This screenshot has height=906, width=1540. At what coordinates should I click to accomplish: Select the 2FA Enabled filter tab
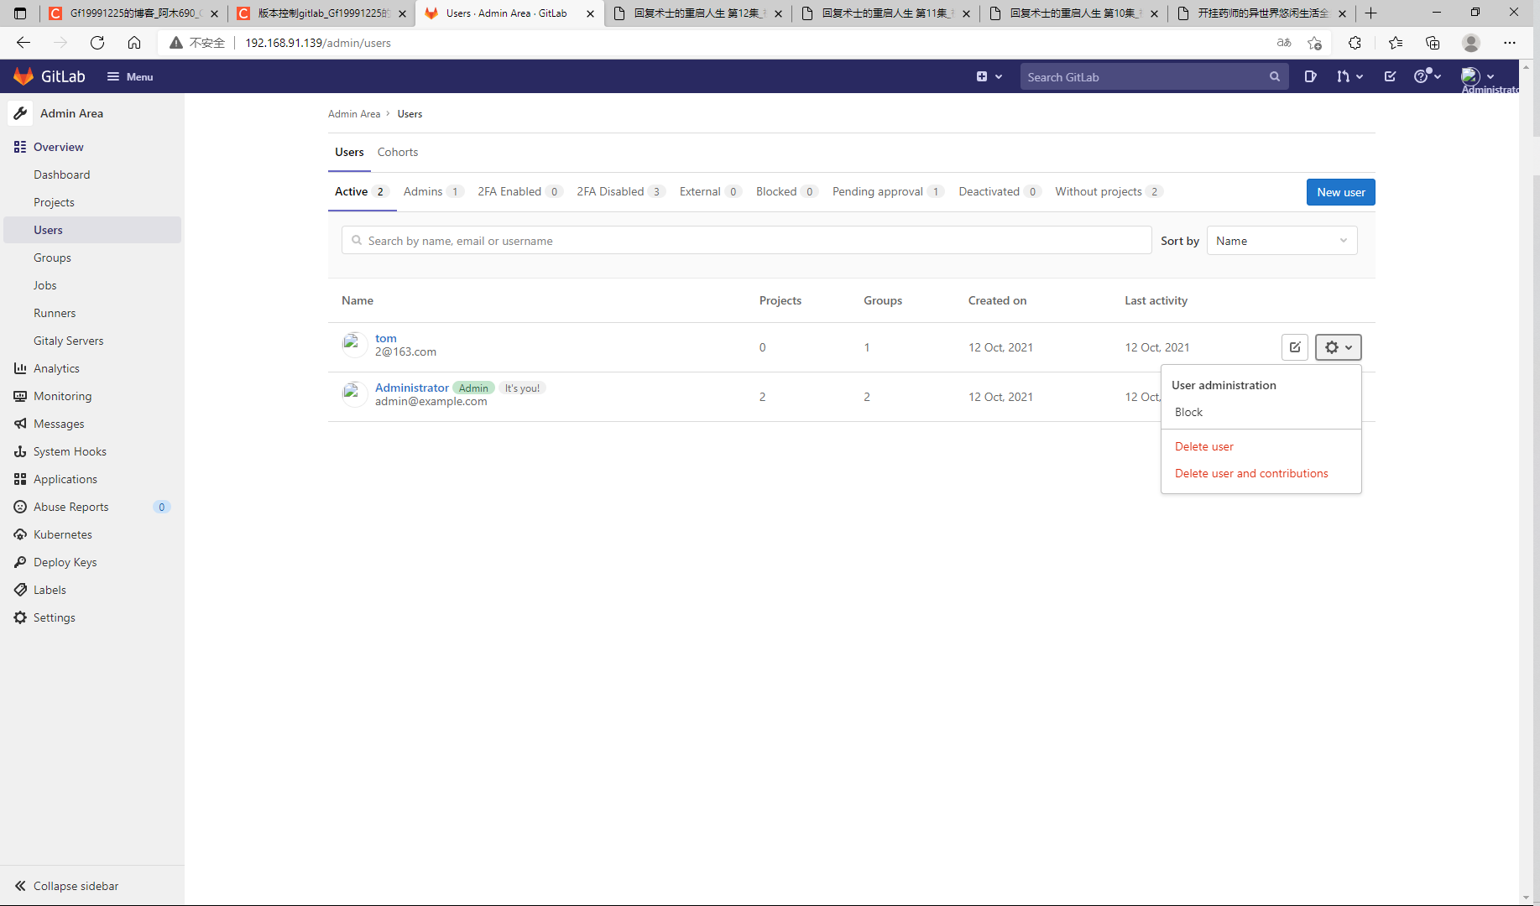519,191
